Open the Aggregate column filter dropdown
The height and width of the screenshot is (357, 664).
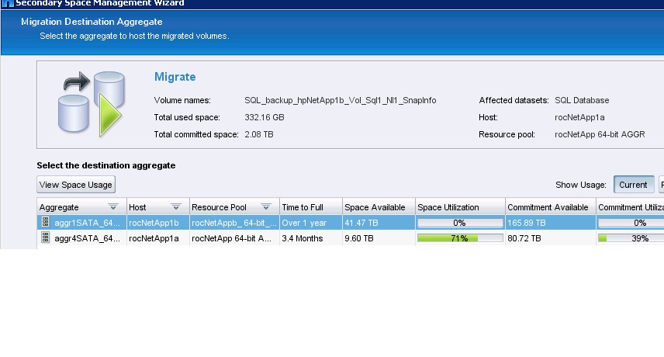(113, 207)
